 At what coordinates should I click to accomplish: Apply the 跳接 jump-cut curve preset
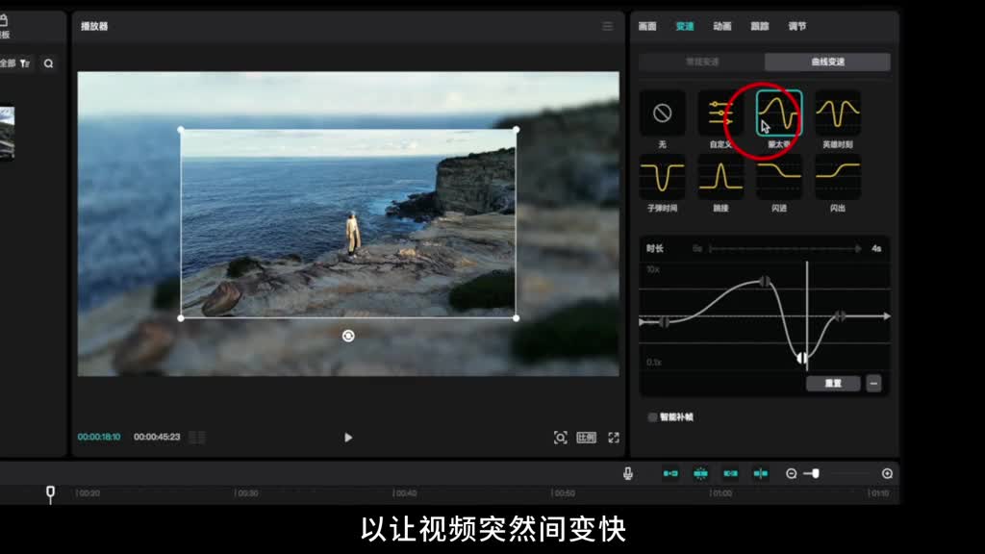click(x=720, y=177)
